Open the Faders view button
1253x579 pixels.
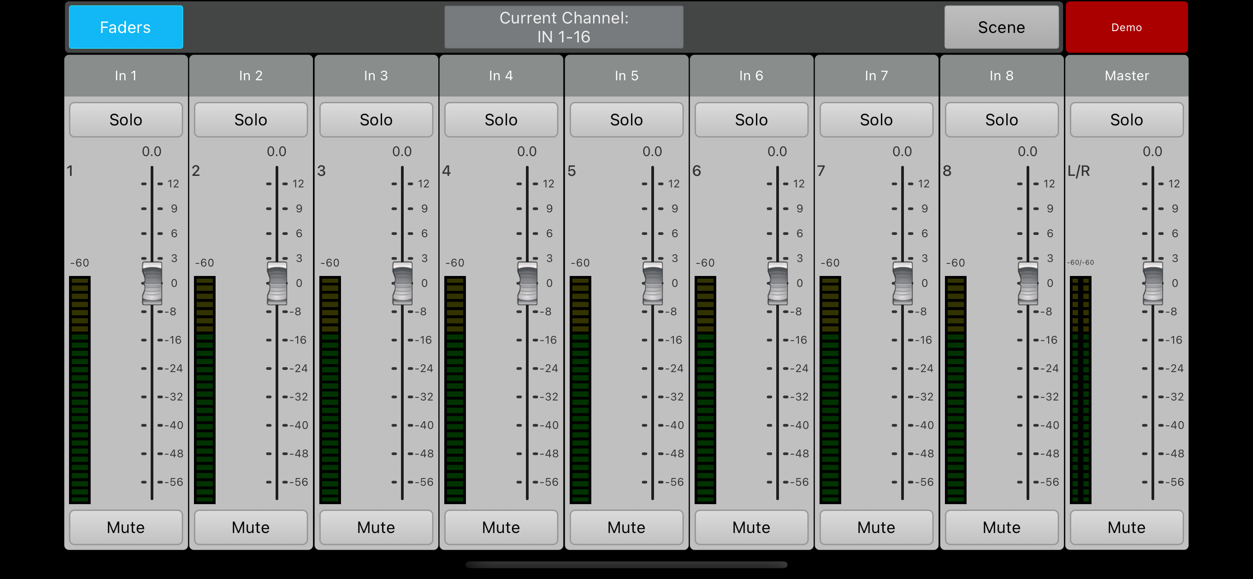[x=126, y=27]
